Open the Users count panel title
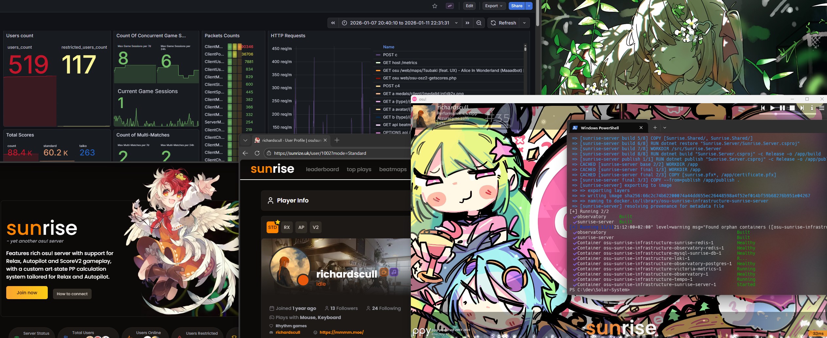Viewport: 827px width, 338px height. click(x=20, y=36)
